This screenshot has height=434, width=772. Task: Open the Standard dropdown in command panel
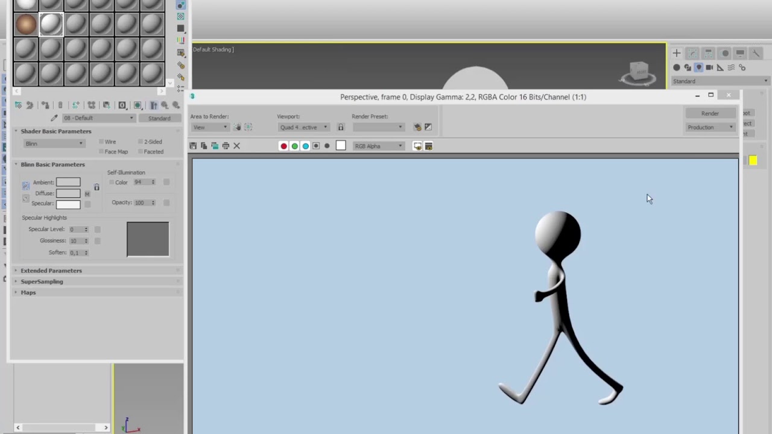(720, 81)
